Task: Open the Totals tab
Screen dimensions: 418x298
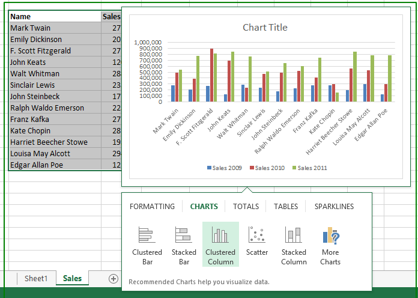Action: coord(246,206)
